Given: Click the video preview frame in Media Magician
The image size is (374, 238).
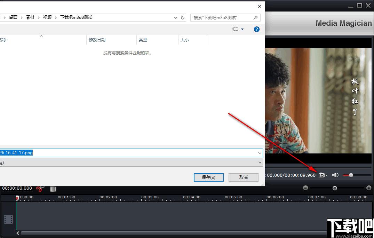Looking at the screenshot, I should 318,101.
